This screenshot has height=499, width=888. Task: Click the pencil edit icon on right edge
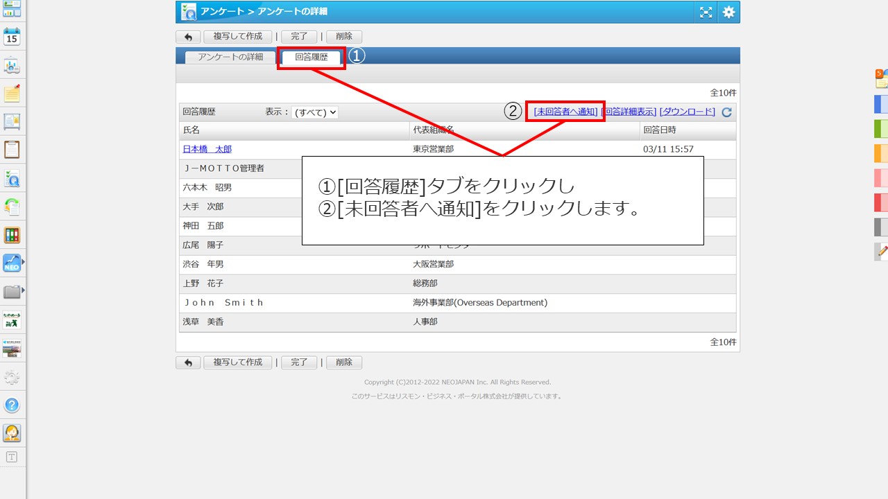(882, 252)
